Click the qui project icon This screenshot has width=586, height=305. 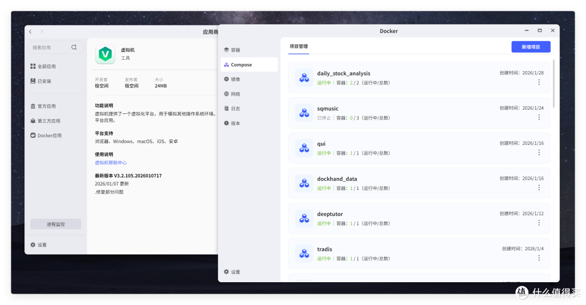(304, 148)
